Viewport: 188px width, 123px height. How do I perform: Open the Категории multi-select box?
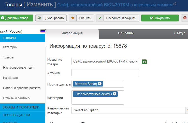pyautogui.click(x=98, y=97)
